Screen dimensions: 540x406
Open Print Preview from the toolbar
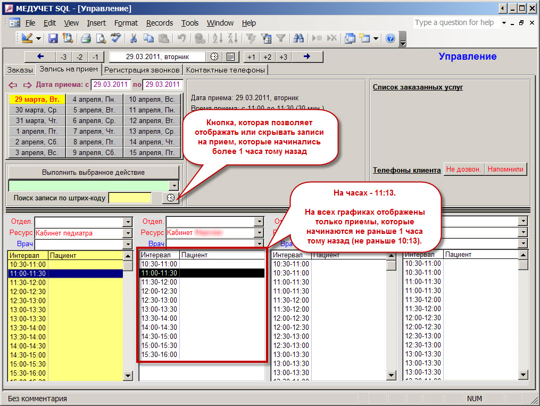[x=101, y=38]
